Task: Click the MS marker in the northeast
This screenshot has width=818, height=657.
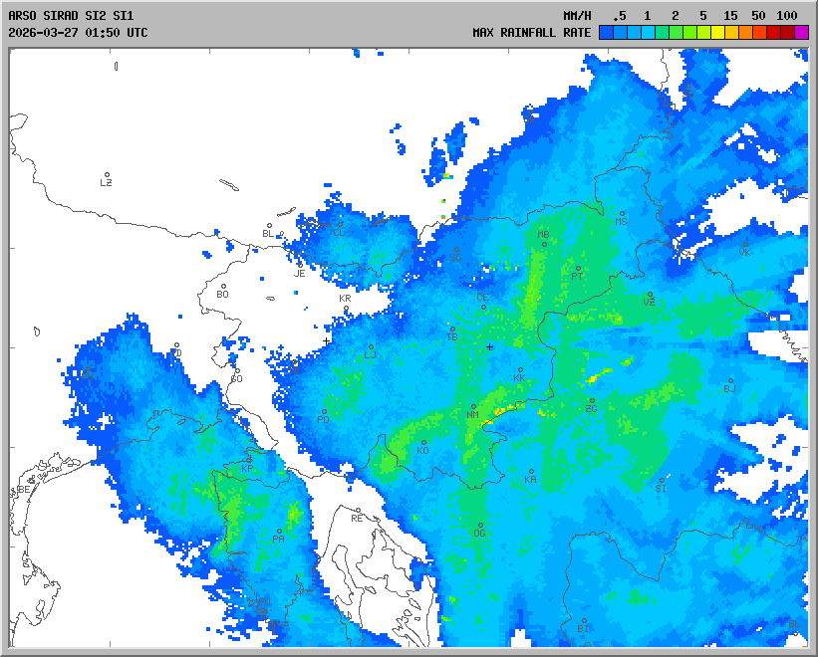Action: (623, 213)
